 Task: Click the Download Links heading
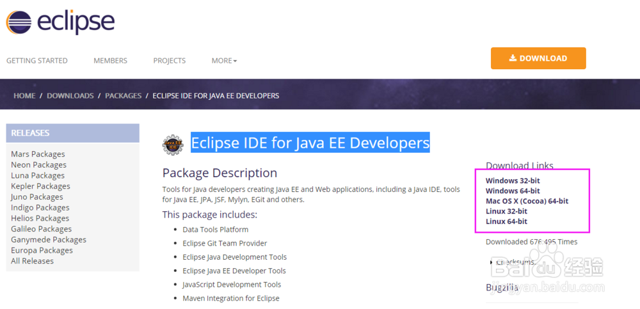coord(520,165)
